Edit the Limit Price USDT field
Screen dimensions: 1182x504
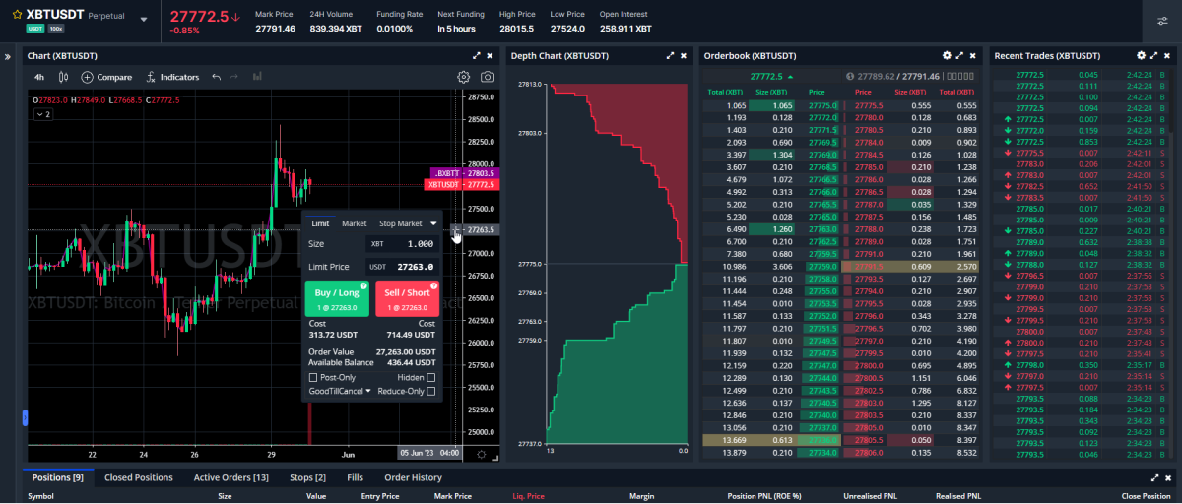pyautogui.click(x=402, y=266)
